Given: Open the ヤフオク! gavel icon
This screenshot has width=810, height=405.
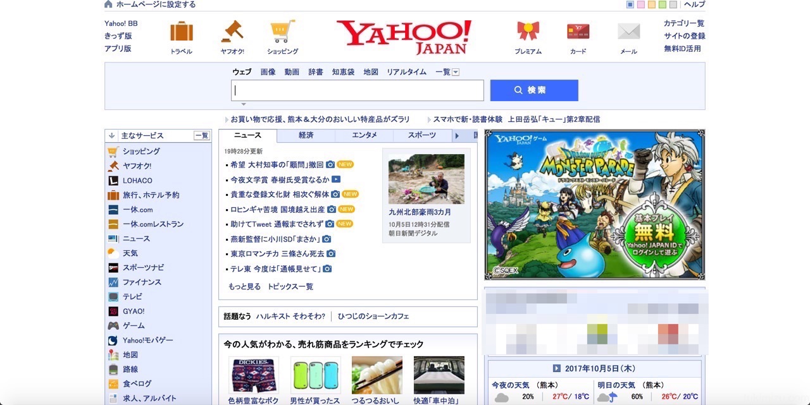Looking at the screenshot, I should click(232, 31).
